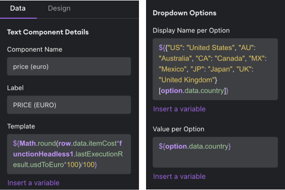This screenshot has height=190, width=285.
Task: Edit the Display Name per Option field
Action: (215, 69)
